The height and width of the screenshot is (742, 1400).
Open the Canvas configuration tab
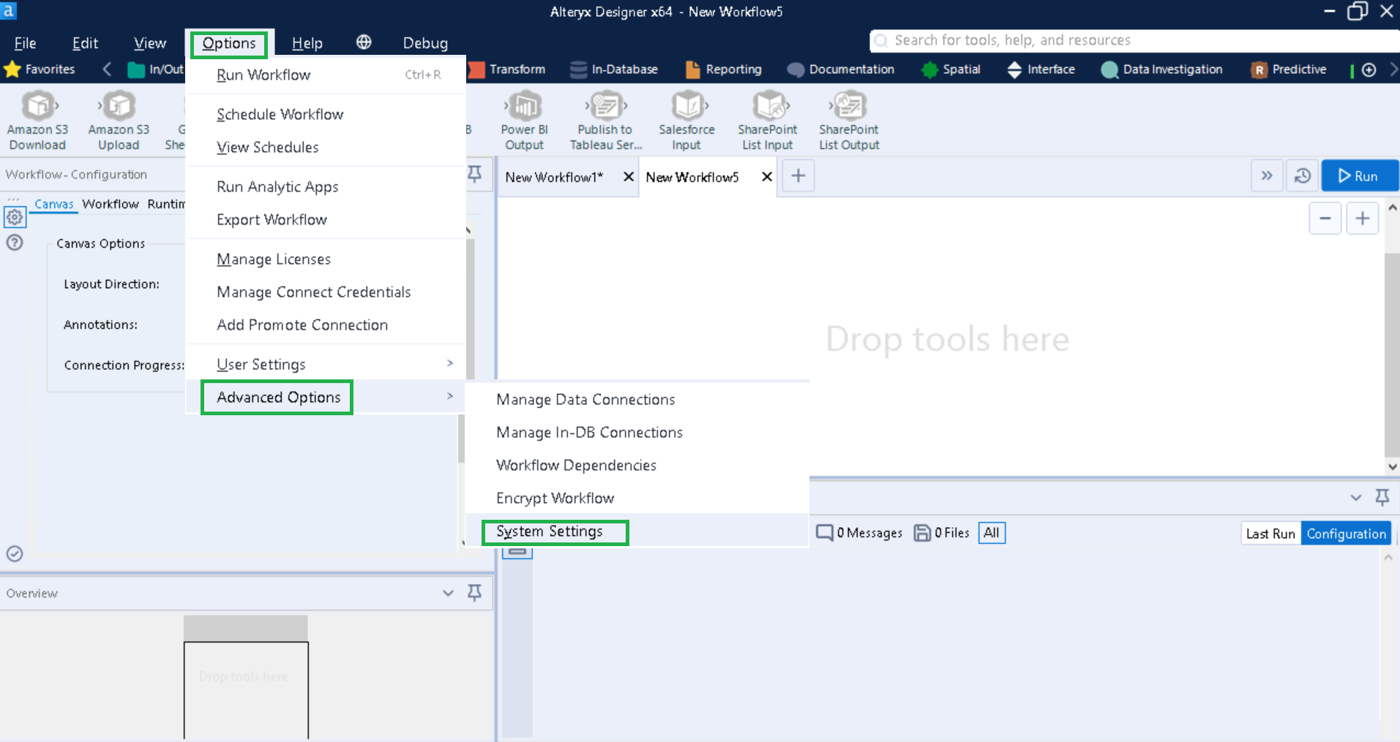[x=54, y=204]
